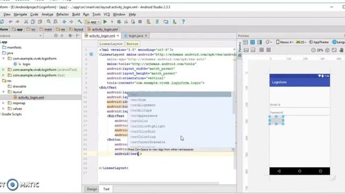Click zoom to fit screen icon in preview
The width and height of the screenshot is (345, 194).
334,50
